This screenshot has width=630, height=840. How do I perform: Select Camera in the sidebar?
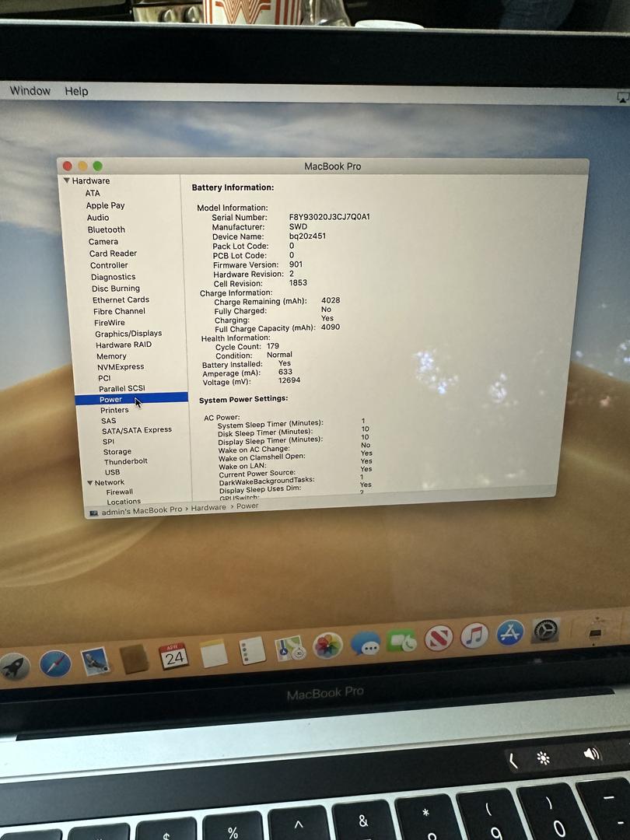[103, 242]
